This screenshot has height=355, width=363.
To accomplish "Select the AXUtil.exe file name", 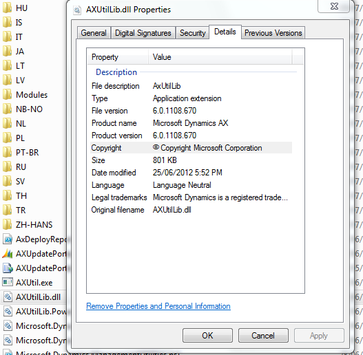I will click(34, 283).
